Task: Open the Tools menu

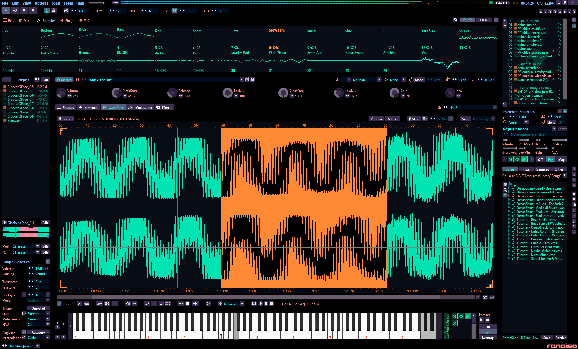Action: pyautogui.click(x=68, y=3)
